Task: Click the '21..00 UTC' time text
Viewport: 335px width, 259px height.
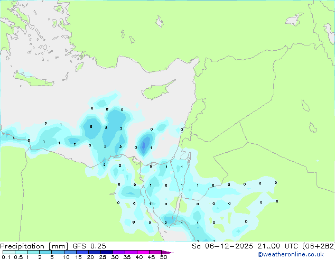Action: (x=277, y=246)
